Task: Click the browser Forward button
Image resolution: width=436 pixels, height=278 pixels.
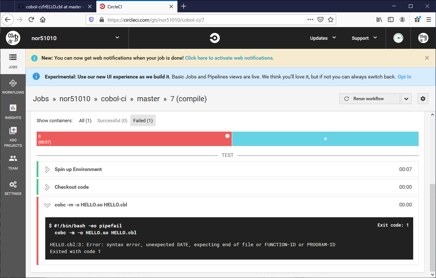Action: 20,20
